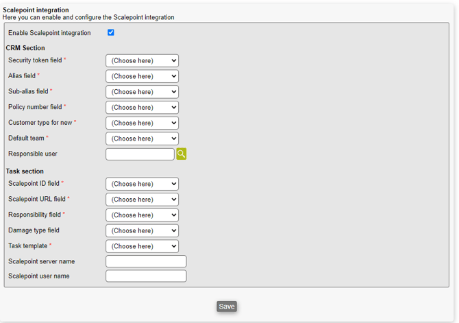This screenshot has height=323, width=459.
Task: Expand the Task template dropdown
Action: tap(142, 246)
